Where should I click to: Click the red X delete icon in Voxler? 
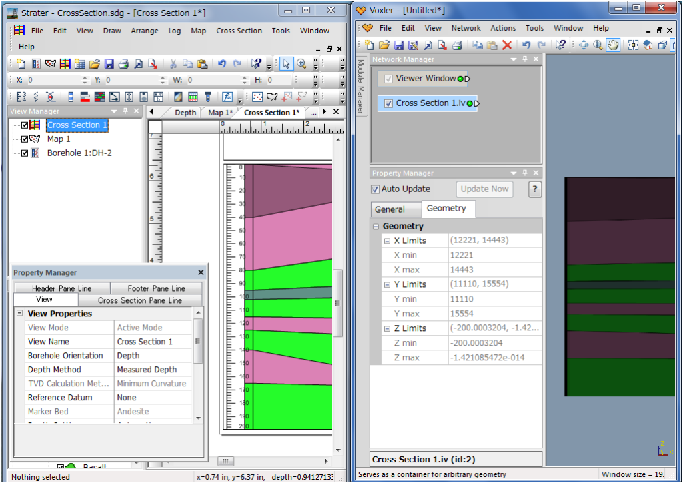pos(507,45)
